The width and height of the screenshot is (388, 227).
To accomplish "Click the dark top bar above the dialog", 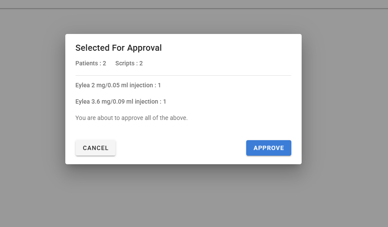I will (x=194, y=4).
